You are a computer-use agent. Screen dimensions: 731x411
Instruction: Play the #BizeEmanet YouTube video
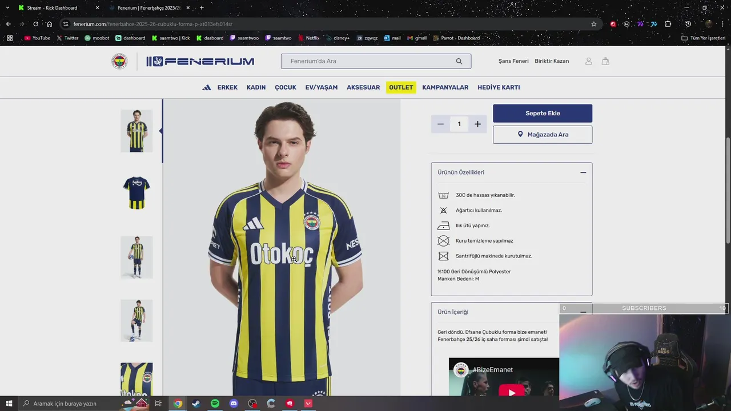[x=512, y=392]
